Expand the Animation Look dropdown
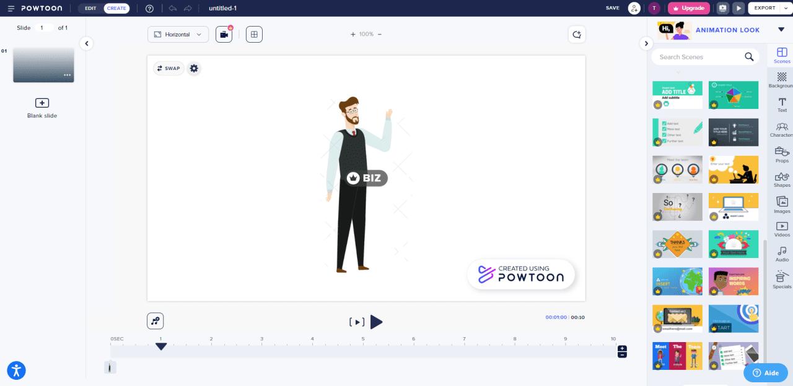Viewport: 793px width, 386px height. pos(782,29)
